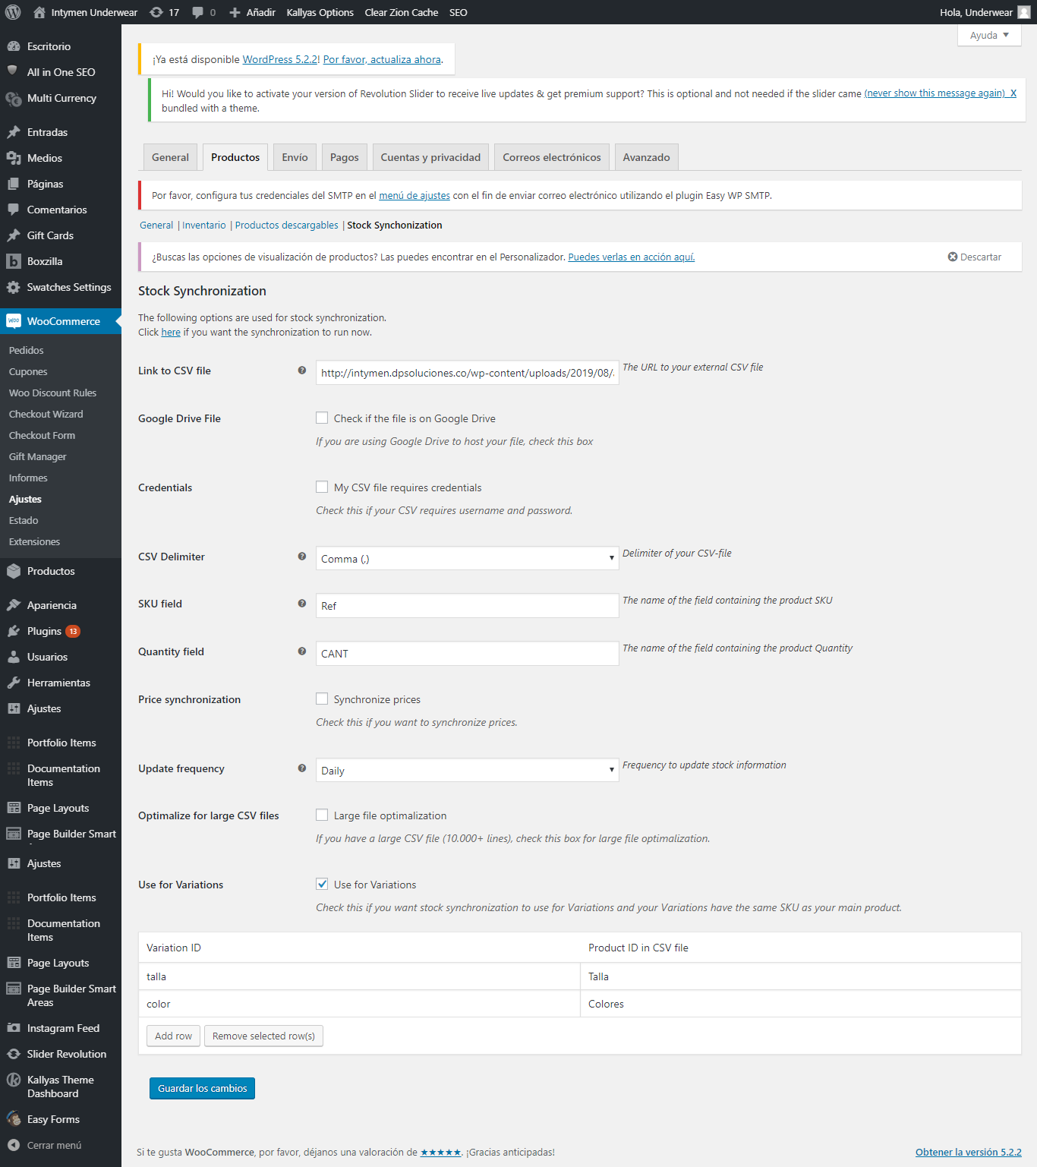The width and height of the screenshot is (1037, 1167).
Task: Open the CSV Delimiter dropdown
Action: (x=467, y=559)
